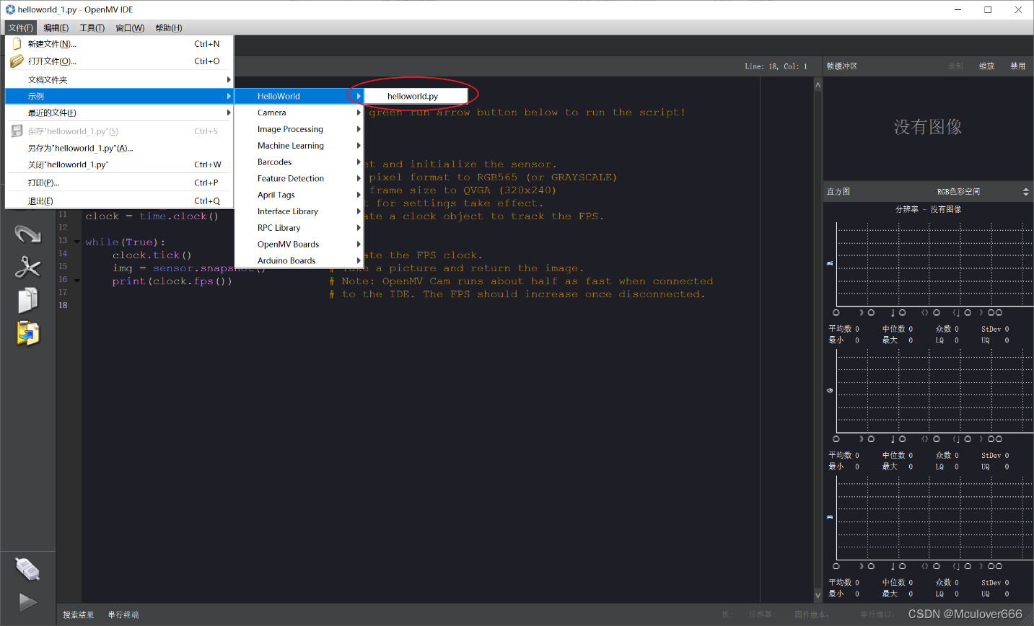The width and height of the screenshot is (1034, 626).
Task: Expand the Image Processing submenu
Action: (299, 129)
